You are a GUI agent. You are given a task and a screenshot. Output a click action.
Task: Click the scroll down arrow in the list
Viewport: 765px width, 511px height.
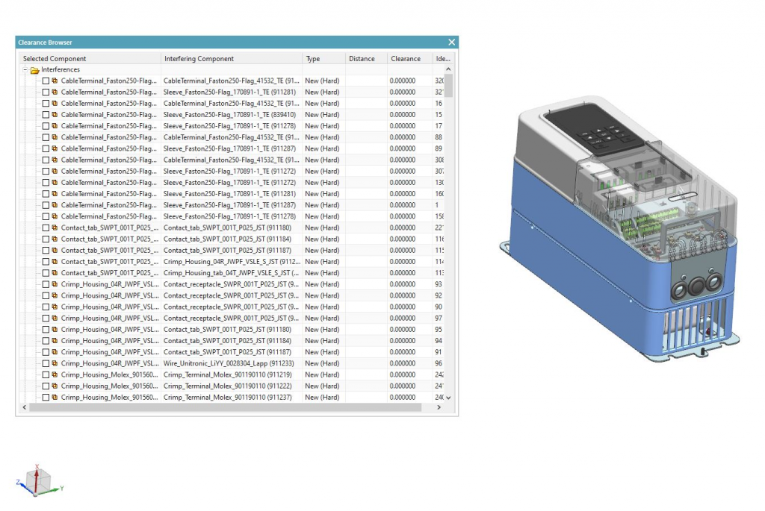(x=448, y=398)
